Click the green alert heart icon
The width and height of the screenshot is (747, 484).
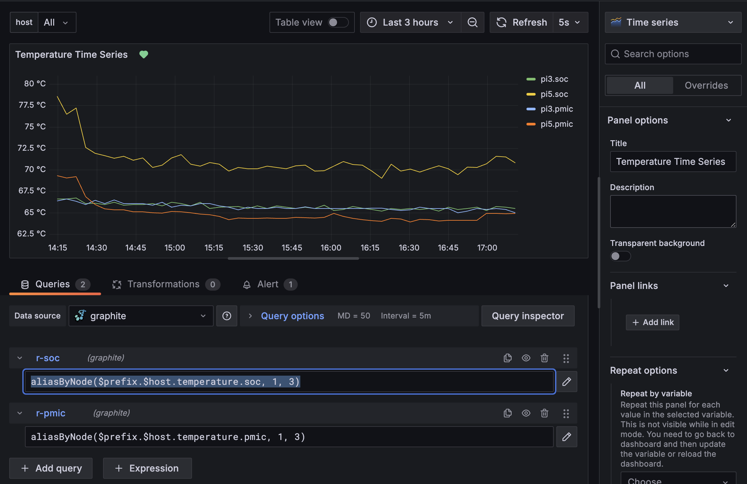click(144, 54)
